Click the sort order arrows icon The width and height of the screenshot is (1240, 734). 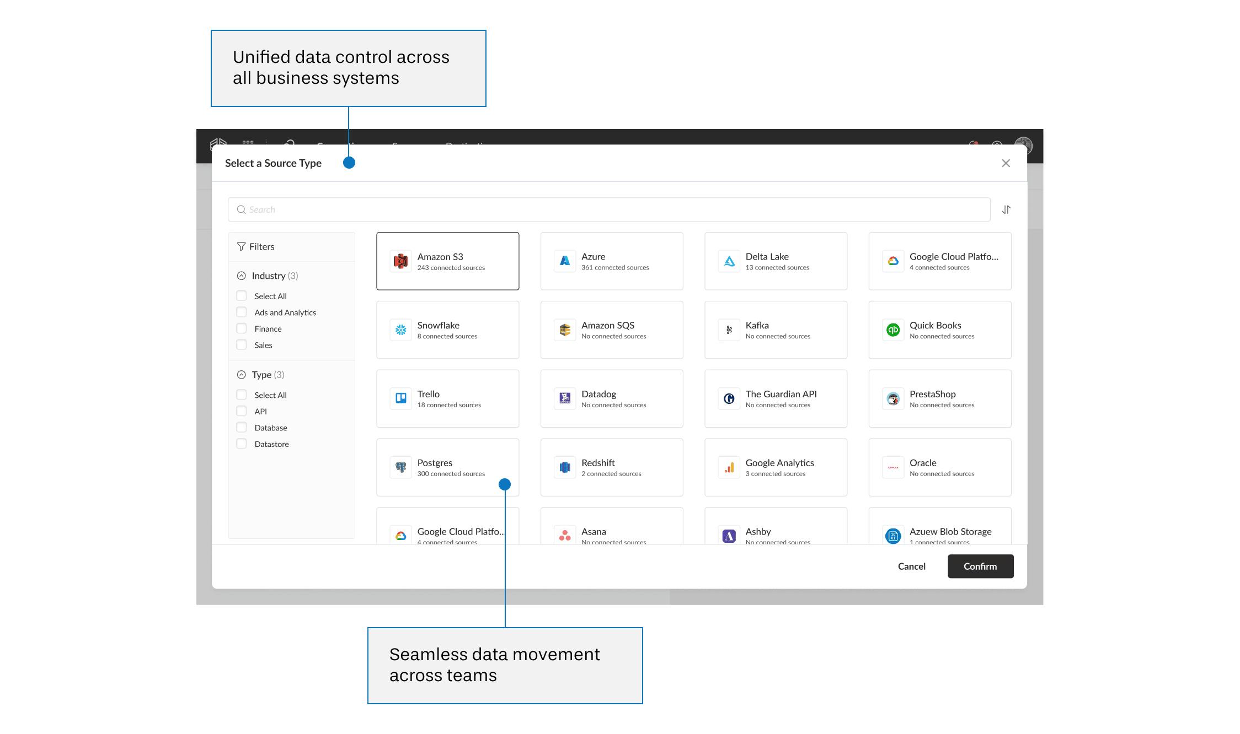coord(1006,209)
